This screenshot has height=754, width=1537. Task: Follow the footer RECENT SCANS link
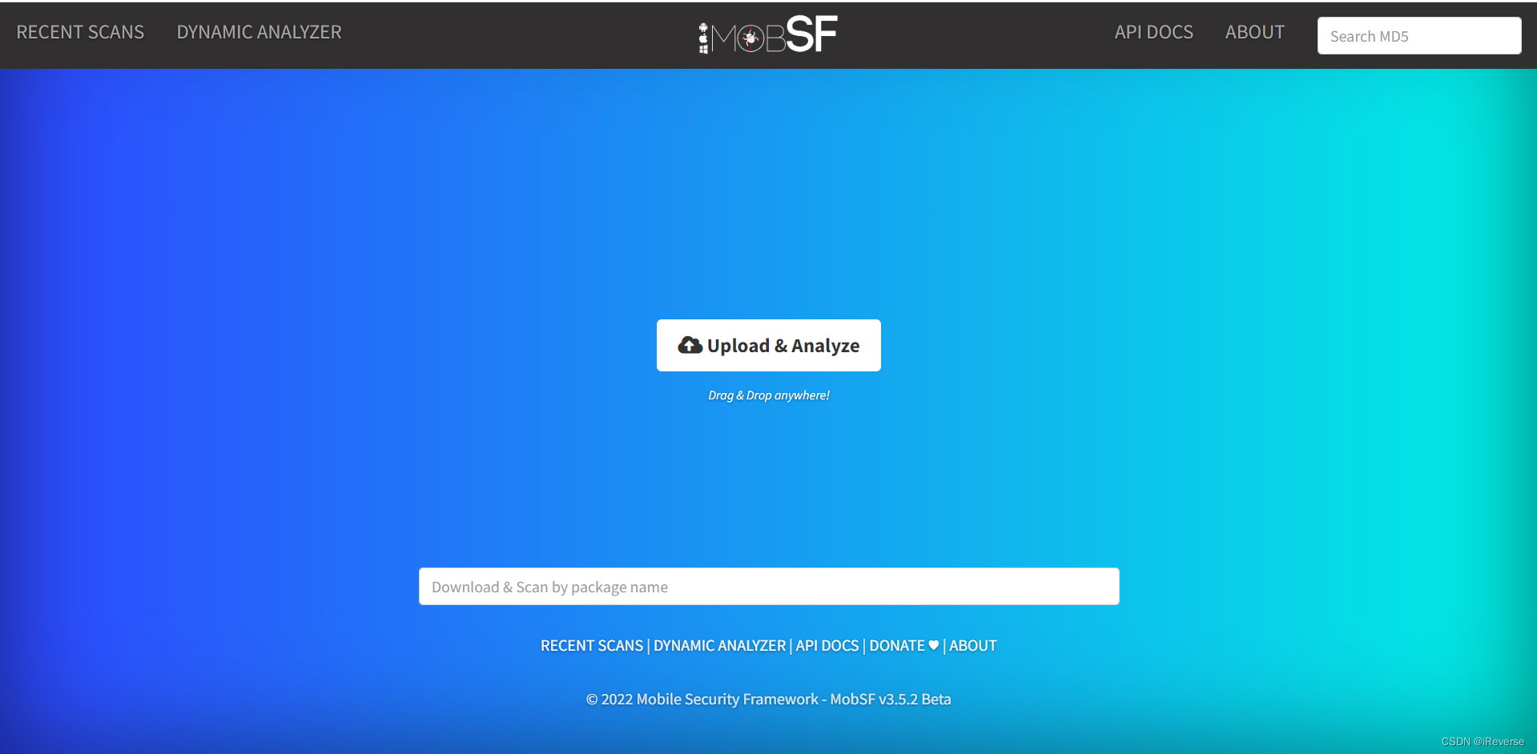pos(591,645)
